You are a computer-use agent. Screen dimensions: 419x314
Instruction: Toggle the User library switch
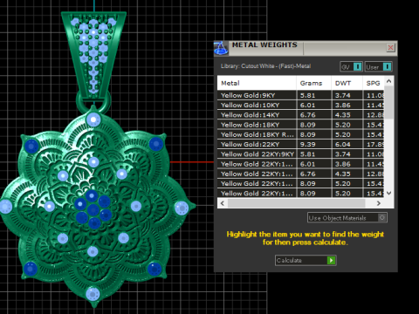[379, 67]
